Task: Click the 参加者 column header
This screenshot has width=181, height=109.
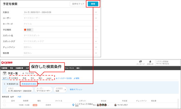Action: click(103, 101)
